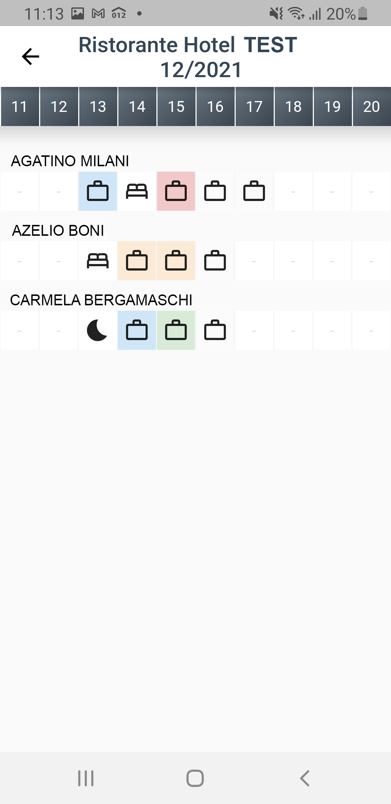Select day 15 in the date header
The height and width of the screenshot is (804, 391).
[176, 106]
